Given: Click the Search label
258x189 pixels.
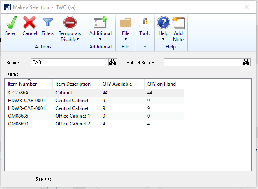Looking at the screenshot, I should [x=13, y=63].
